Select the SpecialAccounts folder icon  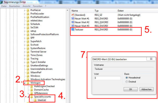click(32, 97)
